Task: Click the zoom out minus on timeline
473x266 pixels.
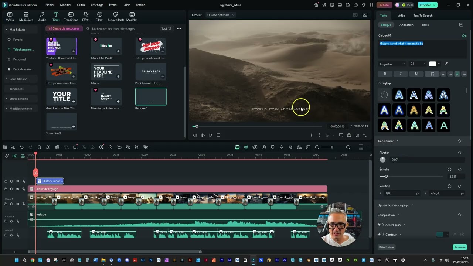Action: point(317,147)
